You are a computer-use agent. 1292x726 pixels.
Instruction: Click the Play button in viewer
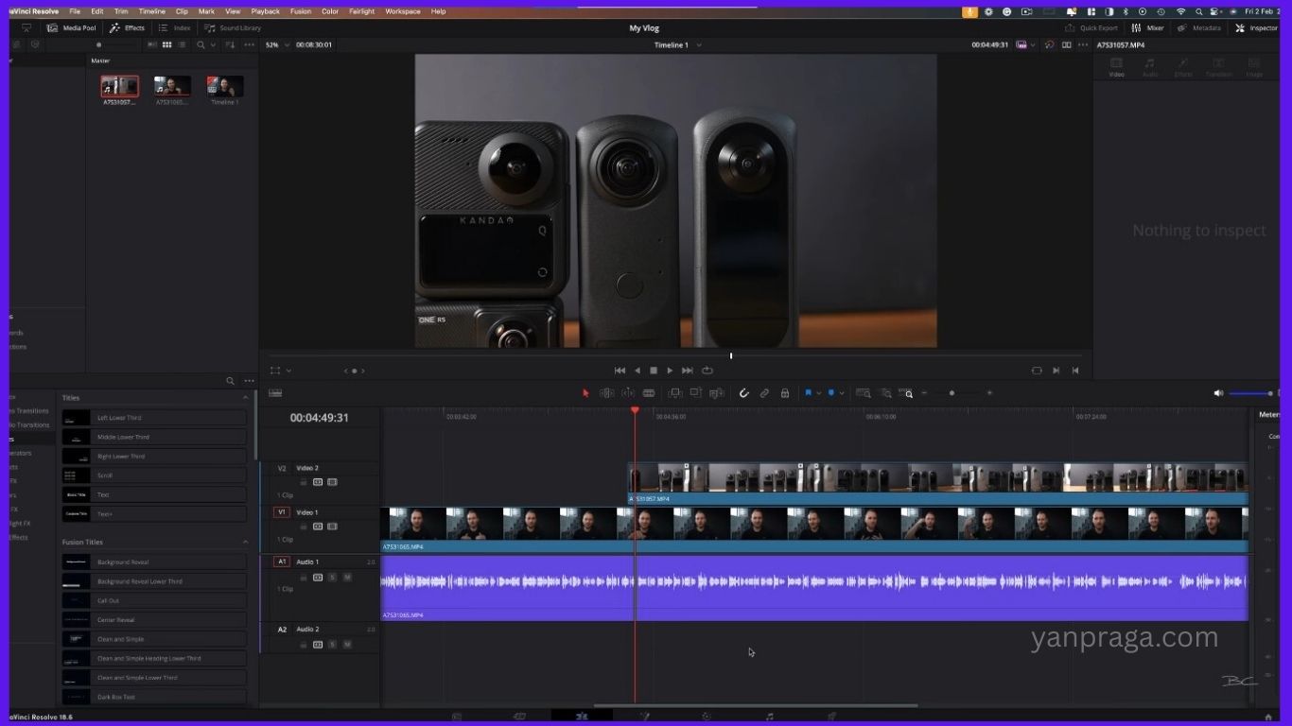tap(670, 371)
